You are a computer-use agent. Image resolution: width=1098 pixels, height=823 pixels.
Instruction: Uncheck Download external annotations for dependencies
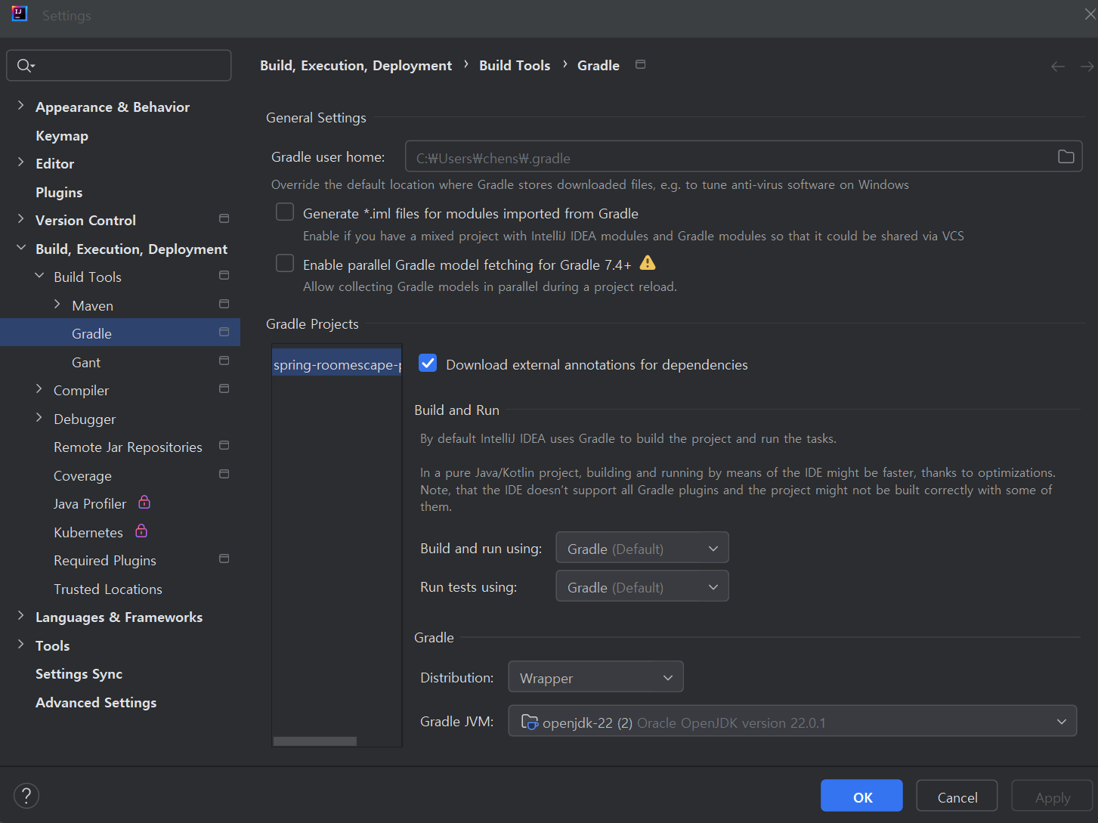point(428,364)
